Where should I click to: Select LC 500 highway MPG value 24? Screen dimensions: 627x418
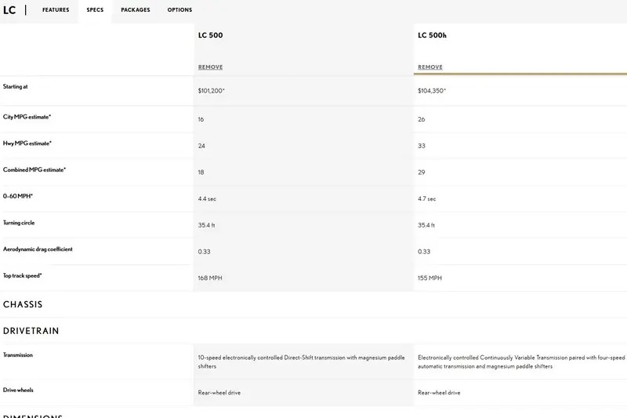tap(201, 146)
